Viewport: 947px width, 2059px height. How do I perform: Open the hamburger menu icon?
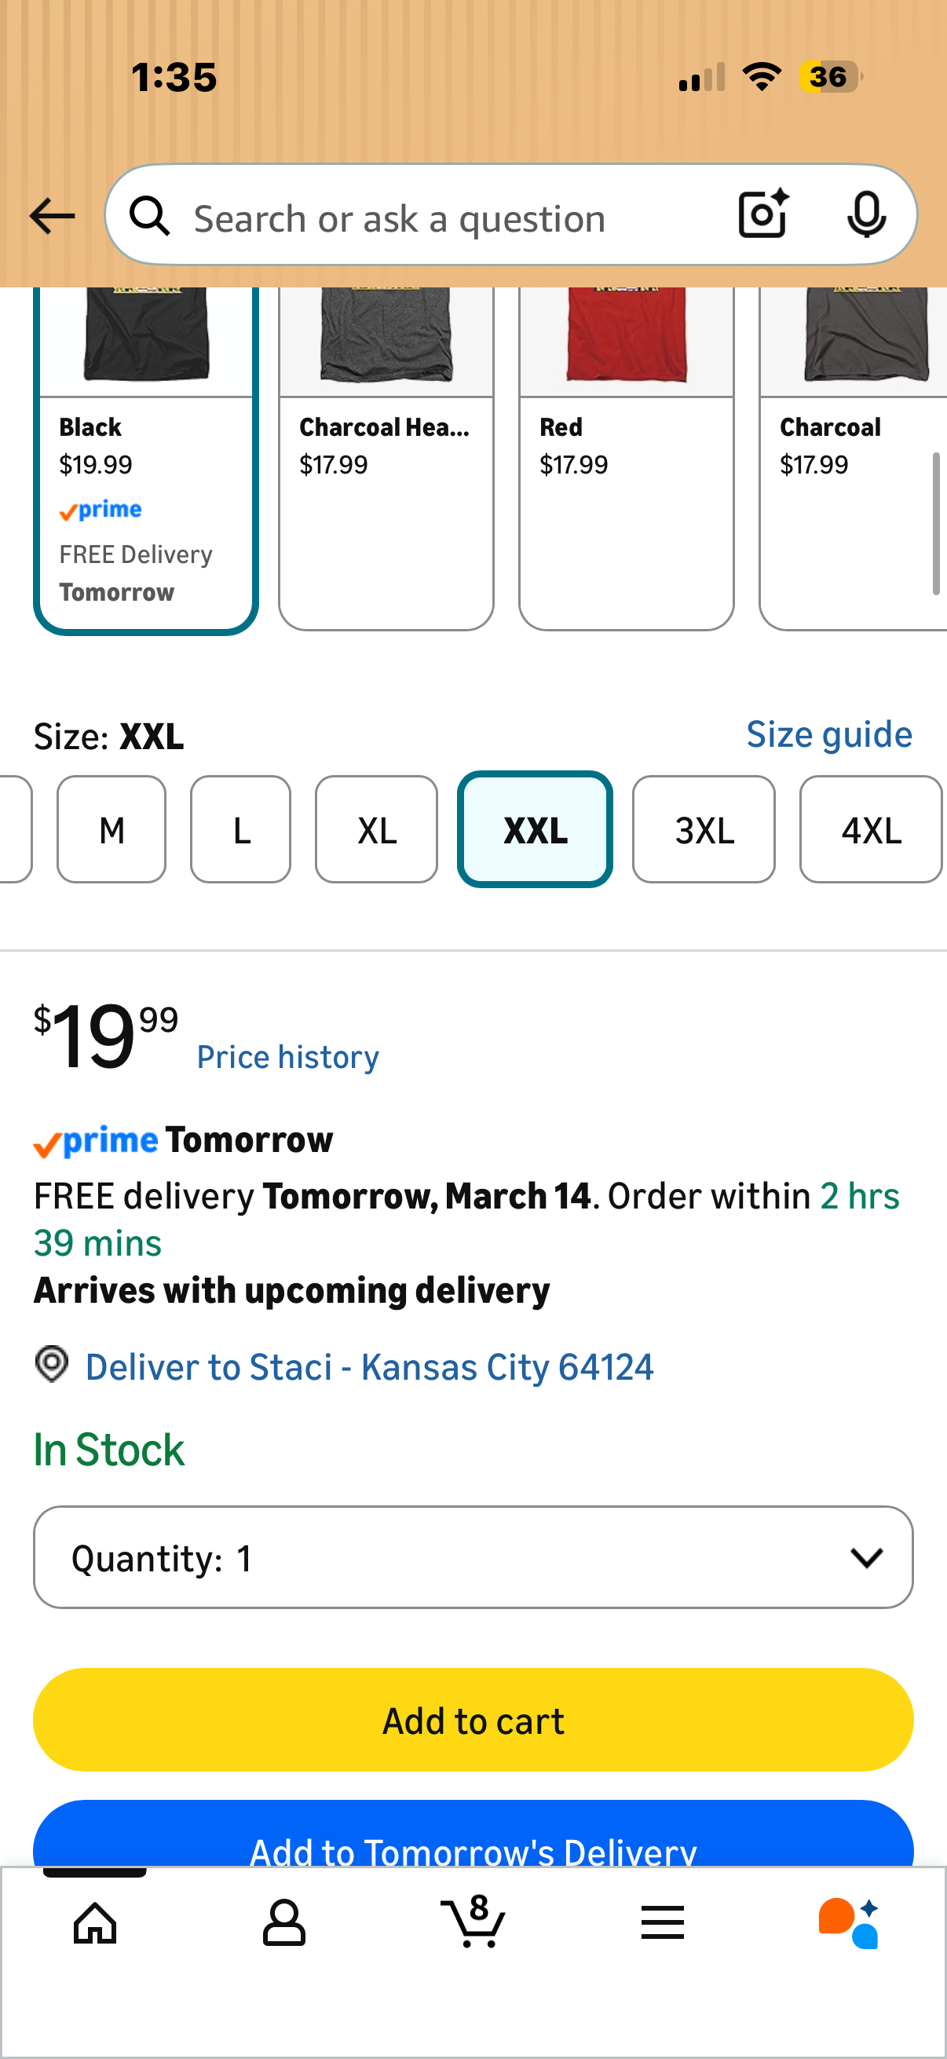click(x=663, y=1922)
